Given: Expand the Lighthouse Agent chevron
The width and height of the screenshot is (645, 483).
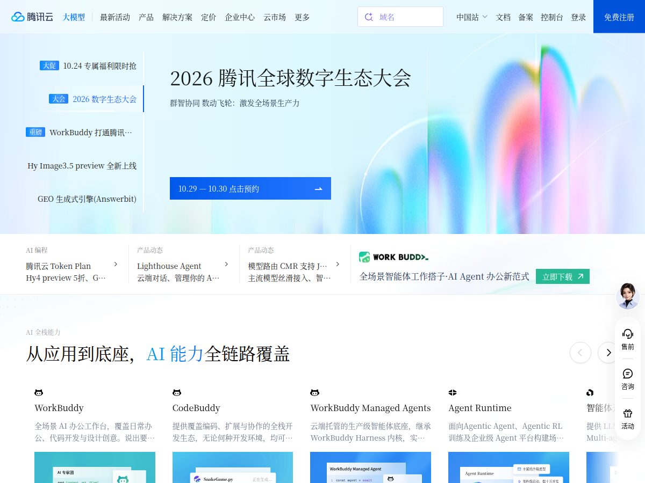Looking at the screenshot, I should [226, 264].
